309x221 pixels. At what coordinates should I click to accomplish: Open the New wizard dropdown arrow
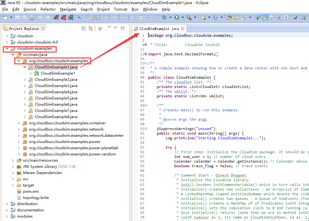[11, 17]
